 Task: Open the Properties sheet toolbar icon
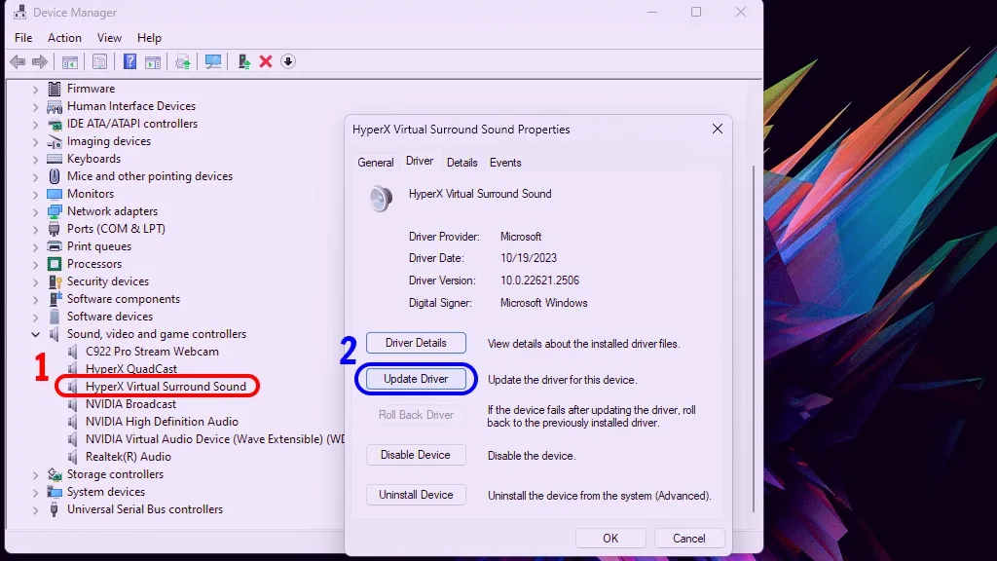coord(100,61)
